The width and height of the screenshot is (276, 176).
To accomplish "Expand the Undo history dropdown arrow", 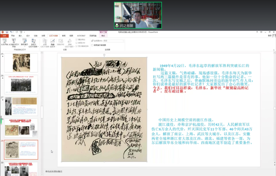I will [13, 32].
